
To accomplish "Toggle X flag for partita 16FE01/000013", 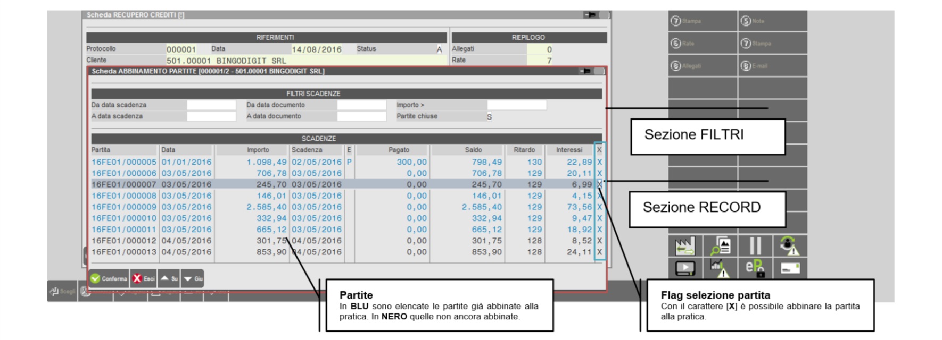I will (599, 252).
